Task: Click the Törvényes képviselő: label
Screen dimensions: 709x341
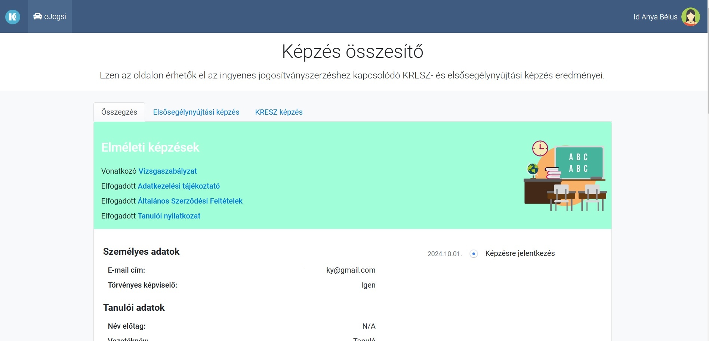Action: point(142,285)
